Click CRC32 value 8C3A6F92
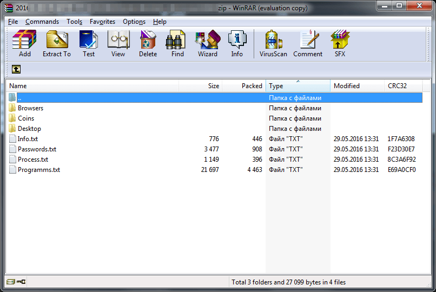 pos(401,160)
